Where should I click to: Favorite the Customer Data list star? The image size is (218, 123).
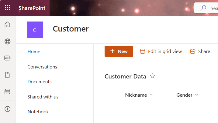click(153, 76)
